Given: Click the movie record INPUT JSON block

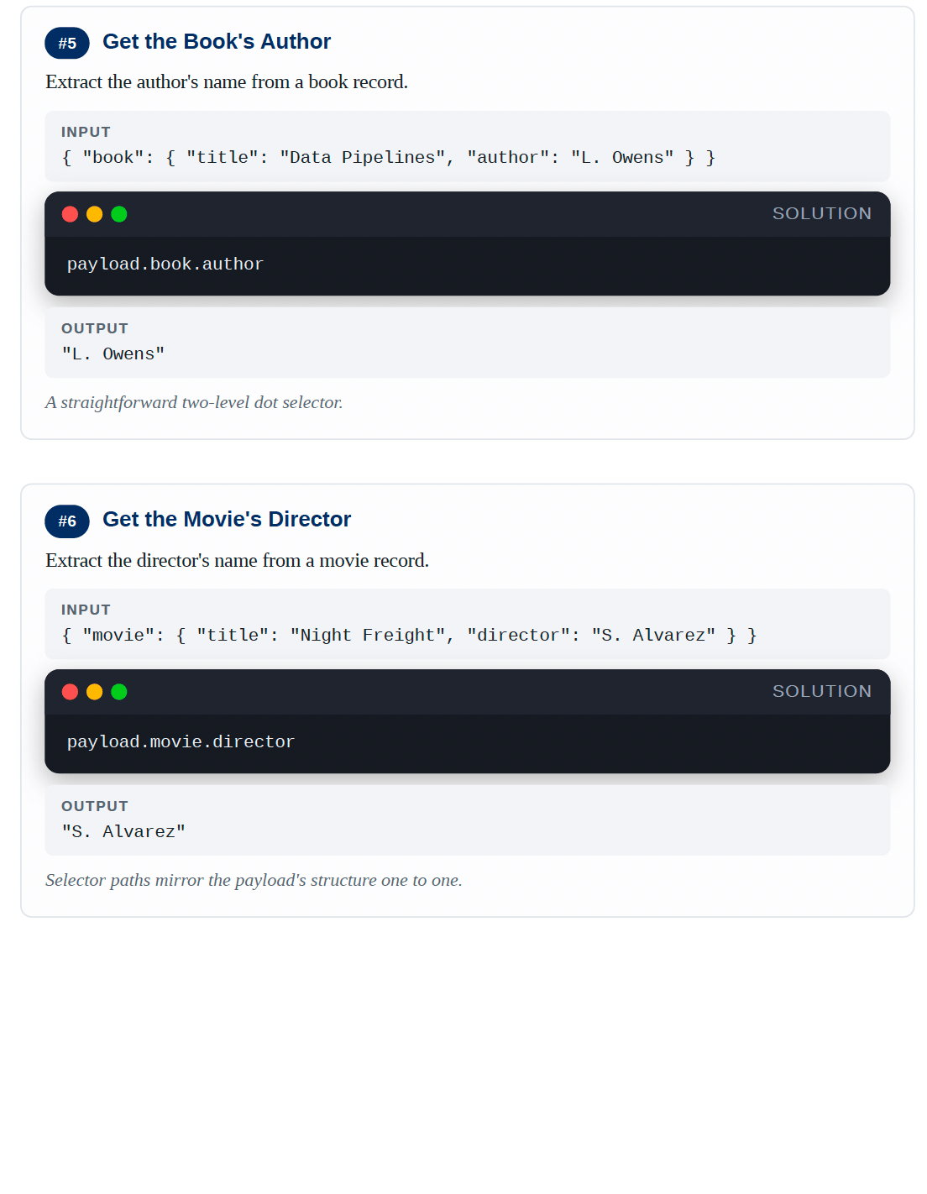Looking at the screenshot, I should click(468, 624).
